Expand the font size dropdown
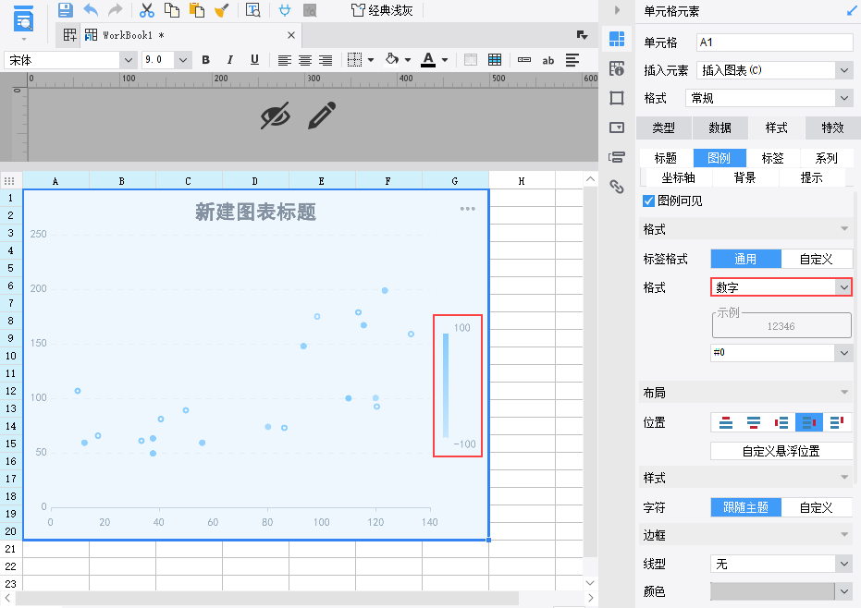This screenshot has width=861, height=608. [x=183, y=60]
